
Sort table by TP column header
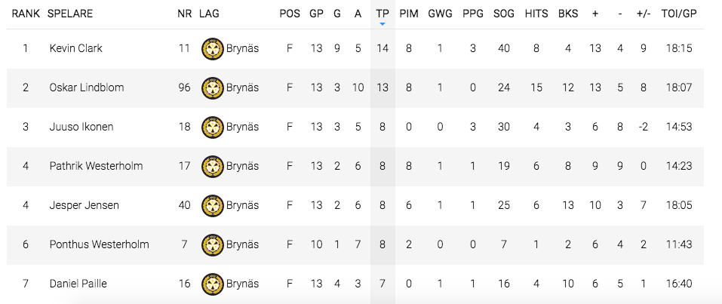pyautogui.click(x=383, y=14)
